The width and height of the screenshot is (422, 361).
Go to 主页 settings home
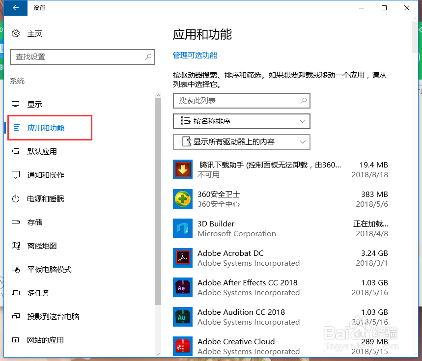(x=35, y=33)
